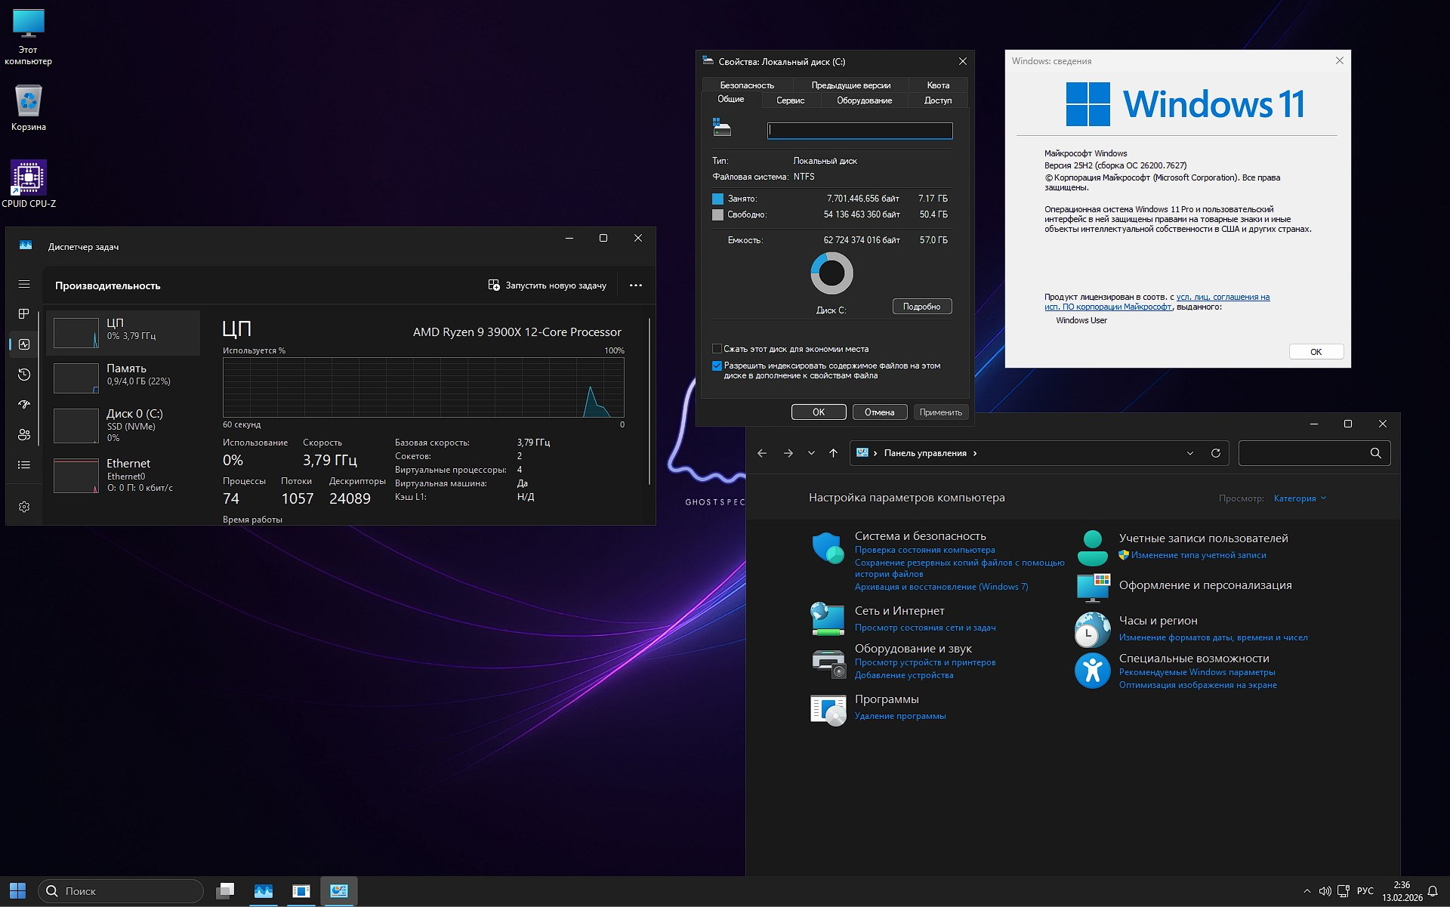Click the drive label input field
Screen dimensions: 1450x907
[x=860, y=131]
